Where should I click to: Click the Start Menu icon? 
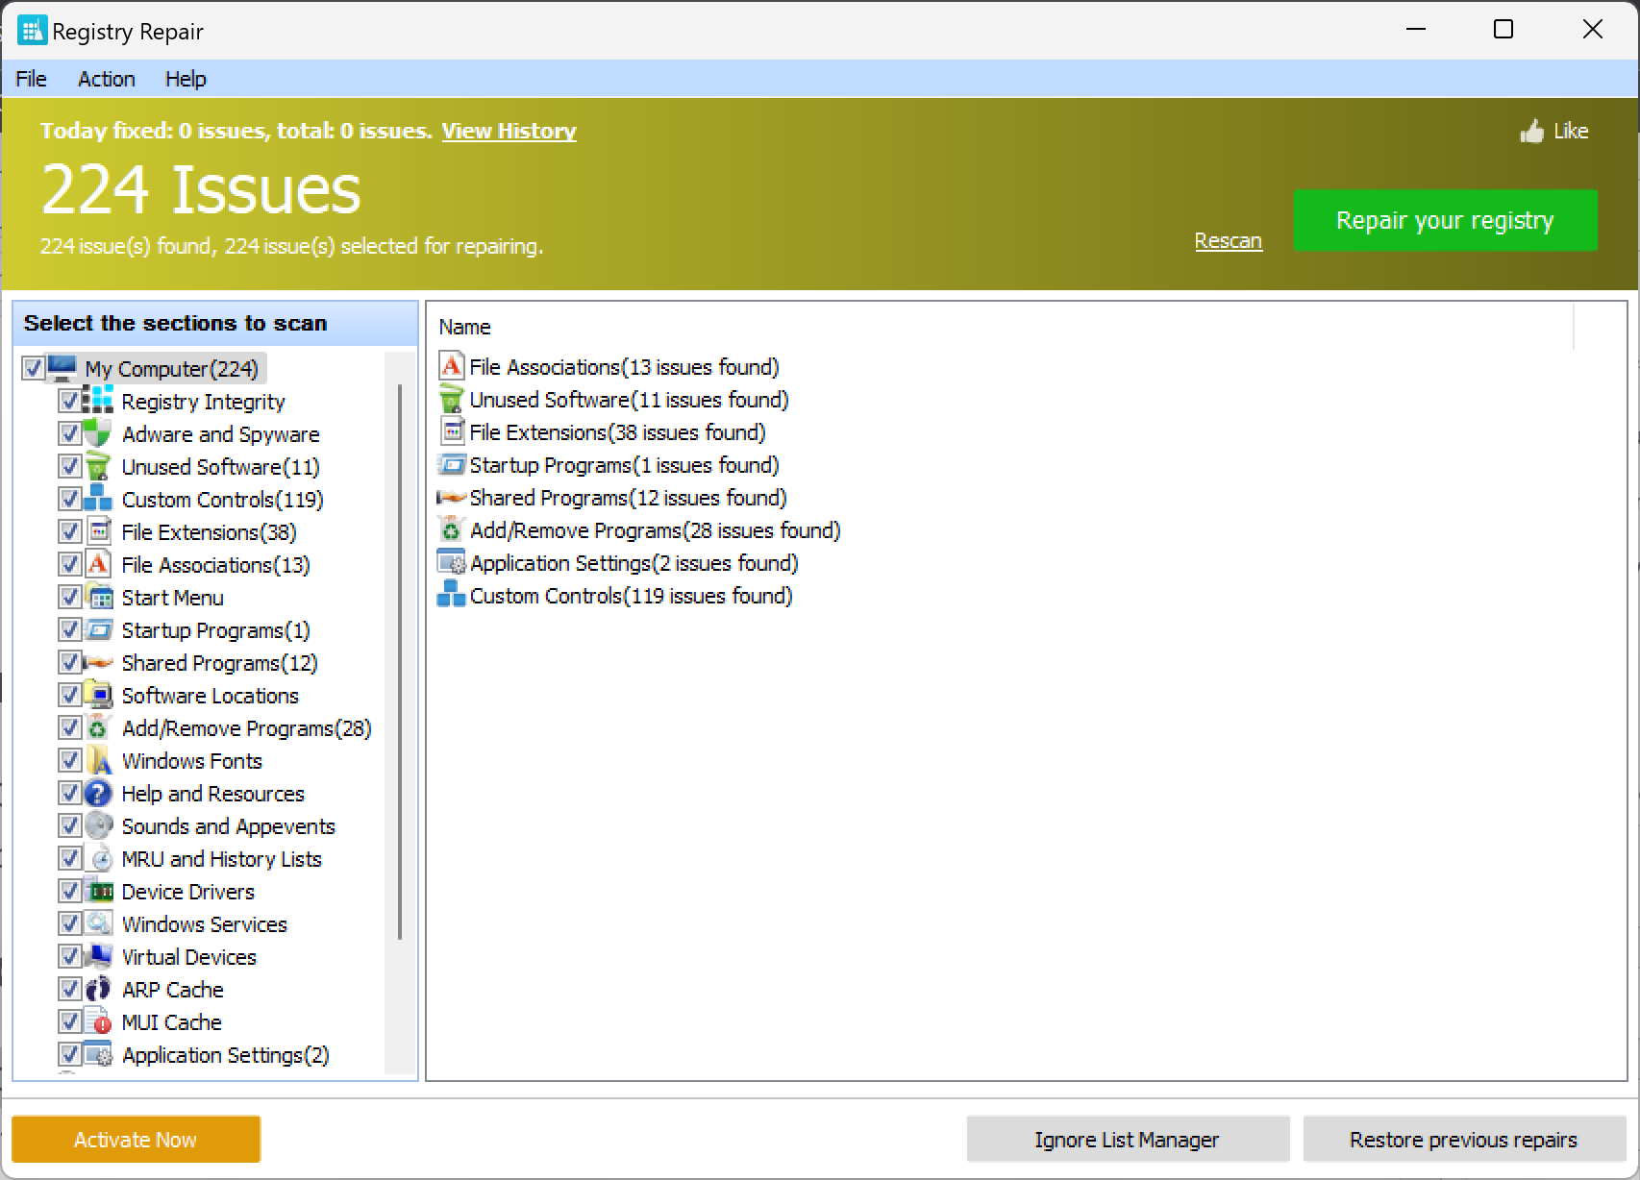click(97, 597)
